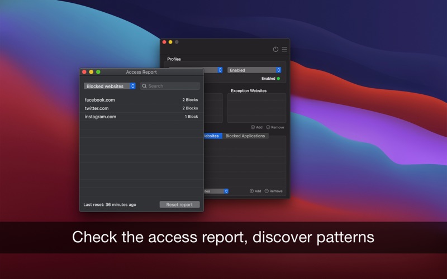Image resolution: width=447 pixels, height=279 pixels.
Task: Switch to the blocked Websites tab
Action: 213,136
